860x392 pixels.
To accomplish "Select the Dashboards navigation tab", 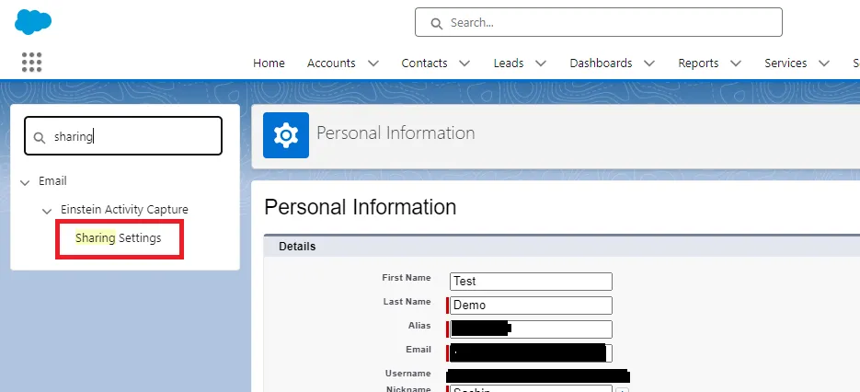I will click(601, 63).
